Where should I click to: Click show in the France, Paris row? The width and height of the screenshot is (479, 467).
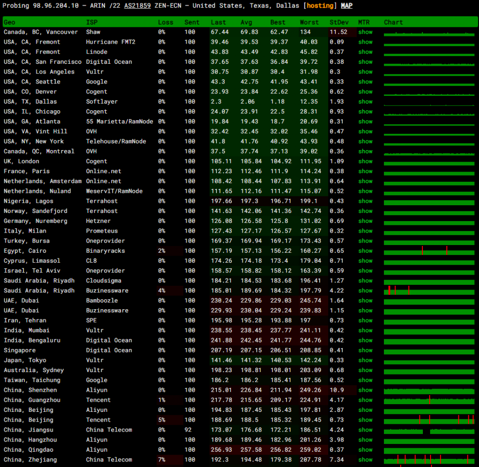coord(365,171)
